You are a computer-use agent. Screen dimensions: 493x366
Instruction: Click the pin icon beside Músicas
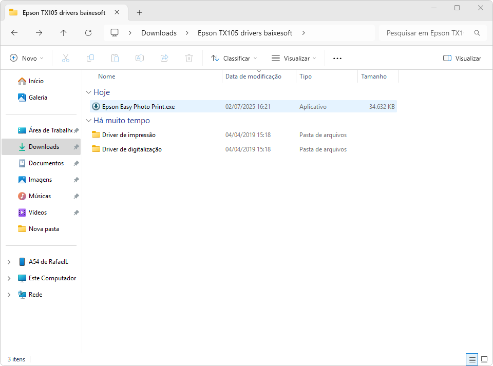(76, 196)
